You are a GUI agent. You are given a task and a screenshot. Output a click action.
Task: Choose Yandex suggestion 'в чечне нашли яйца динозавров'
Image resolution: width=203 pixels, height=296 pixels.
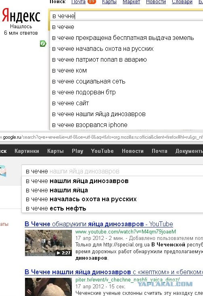[126, 114]
